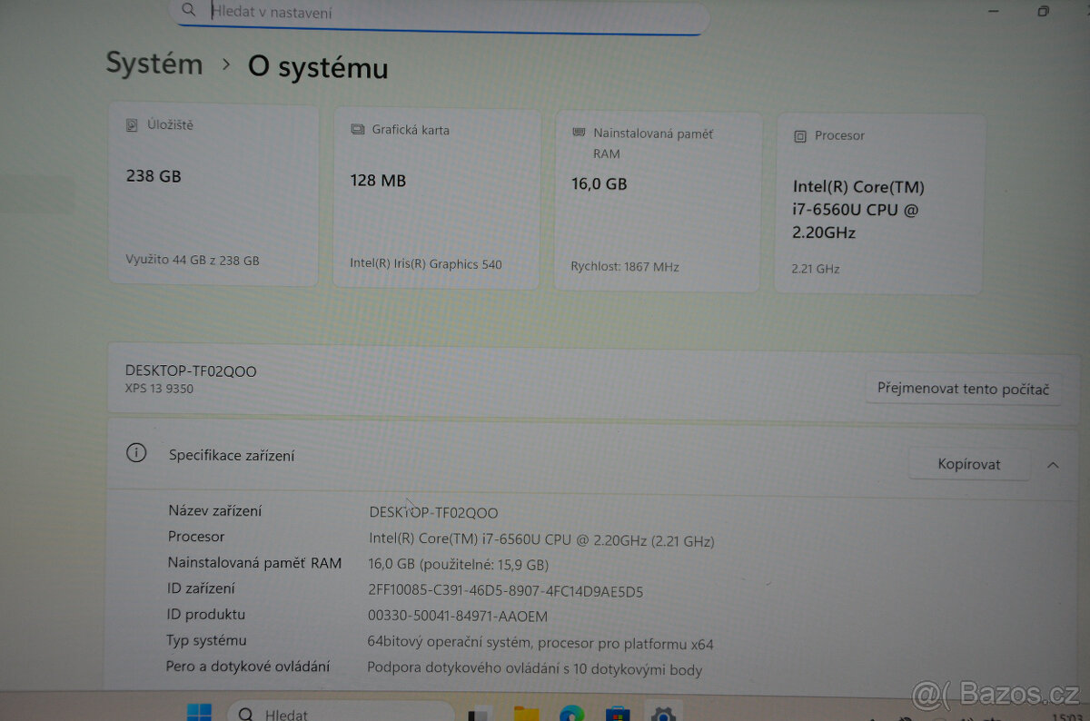Screen dimensions: 1090x721
Task: Select the DESKTOP-TF02QOO device name row
Action: point(191,371)
